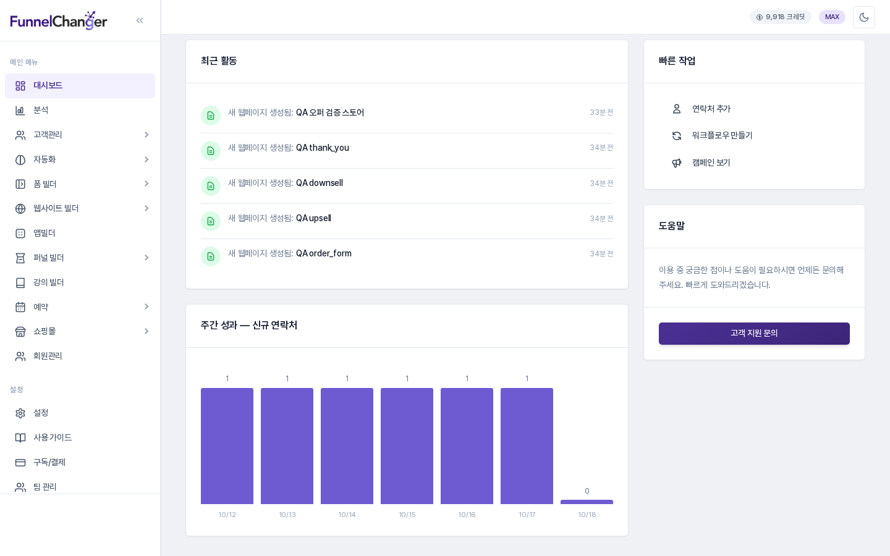Click the 폼 빌더 icon in the sidebar
Viewport: 890px width, 556px height.
[20, 184]
